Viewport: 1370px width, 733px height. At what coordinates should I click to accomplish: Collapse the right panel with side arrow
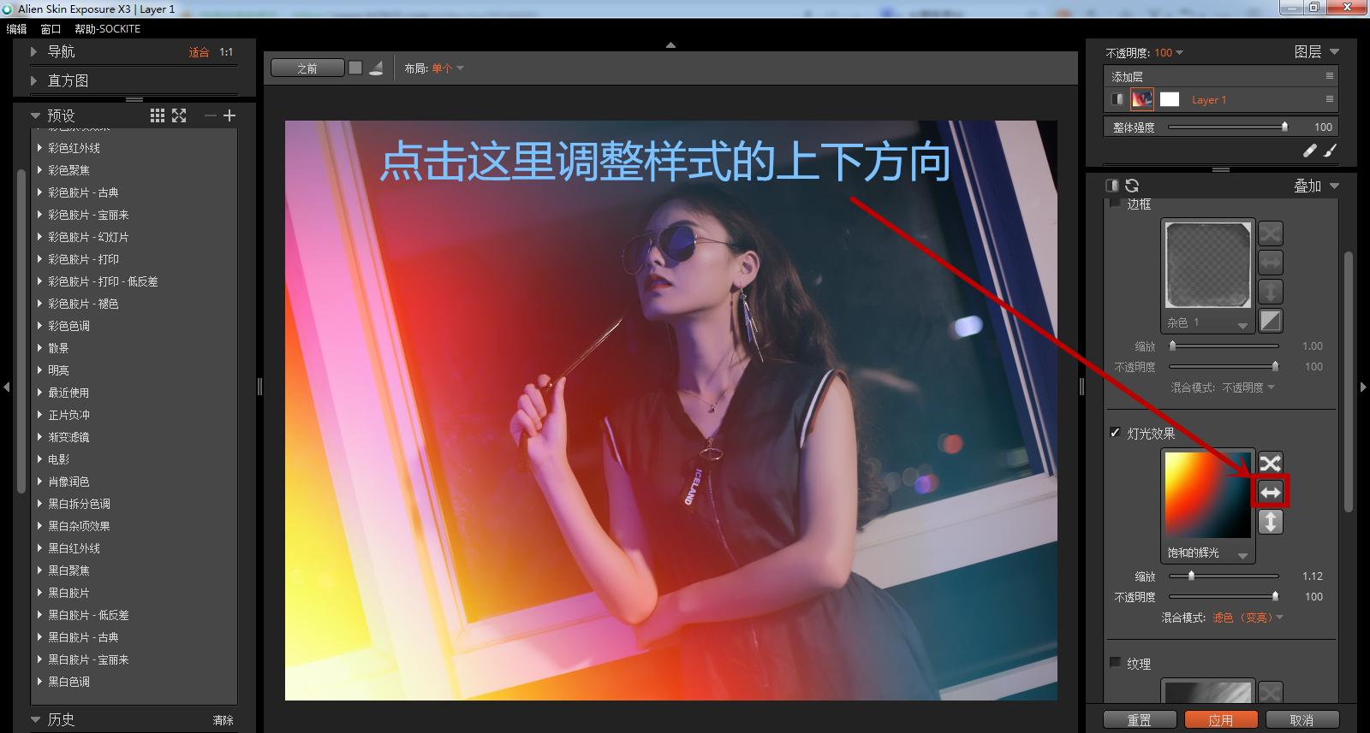point(1363,387)
